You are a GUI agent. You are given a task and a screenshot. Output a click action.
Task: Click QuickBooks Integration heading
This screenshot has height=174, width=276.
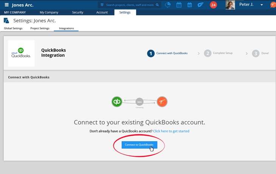pyautogui.click(x=54, y=53)
